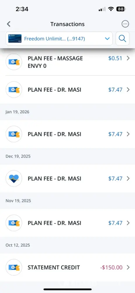Tap the magnifying glass search icon
The height and width of the screenshot is (293, 135).
pyautogui.click(x=122, y=39)
